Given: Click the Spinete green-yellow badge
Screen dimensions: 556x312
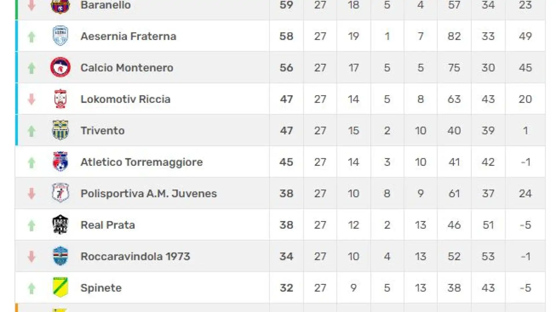Looking at the screenshot, I should pos(60,287).
